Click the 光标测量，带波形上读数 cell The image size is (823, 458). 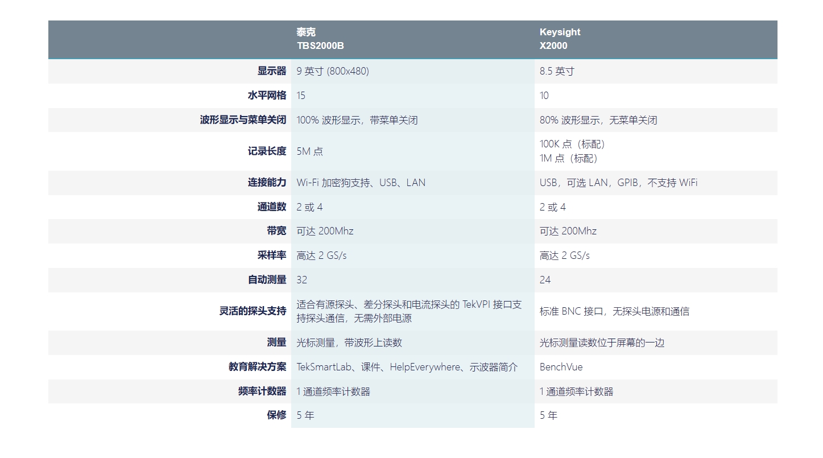[349, 343]
